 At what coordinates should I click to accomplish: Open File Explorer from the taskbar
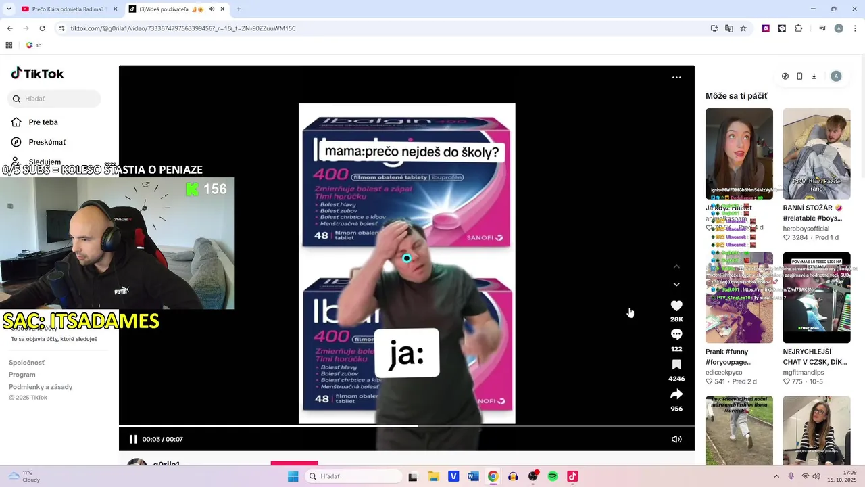click(x=434, y=476)
